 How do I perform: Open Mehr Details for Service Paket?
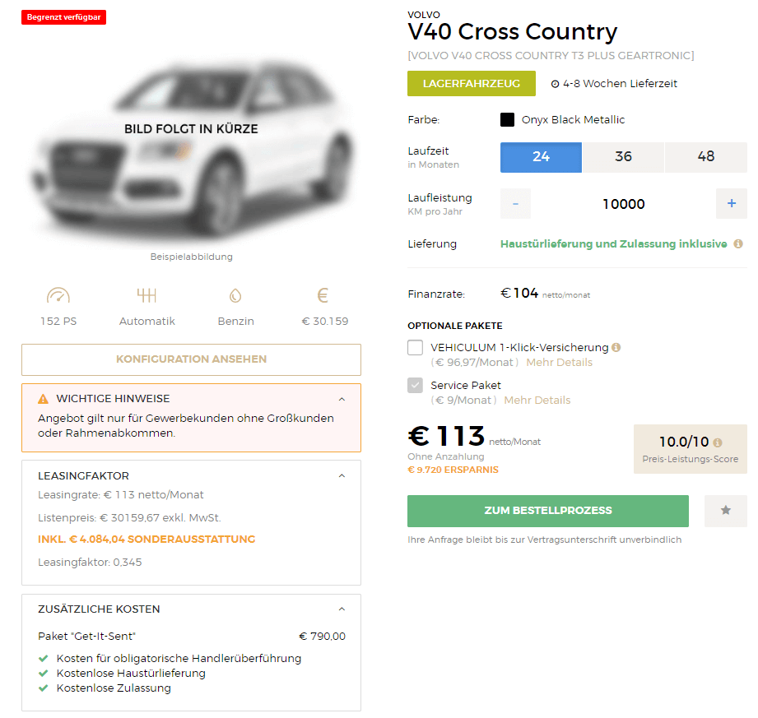tap(537, 400)
